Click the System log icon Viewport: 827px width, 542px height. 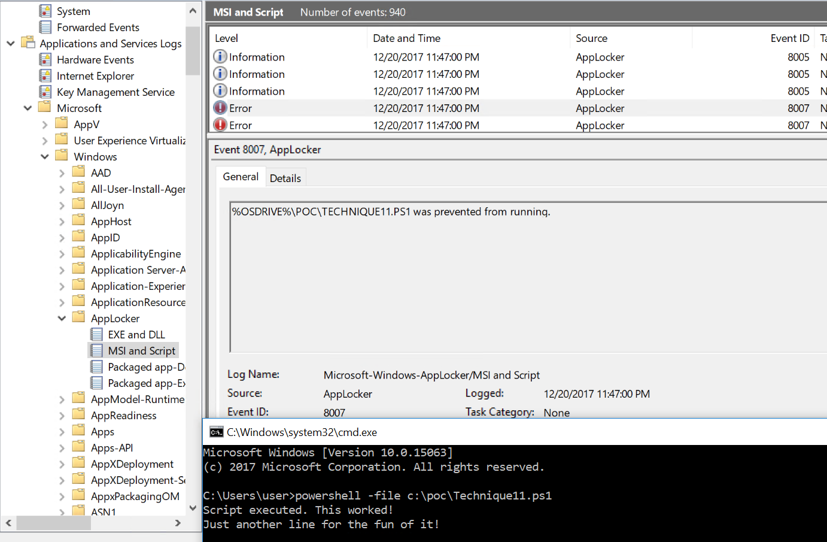(x=44, y=10)
